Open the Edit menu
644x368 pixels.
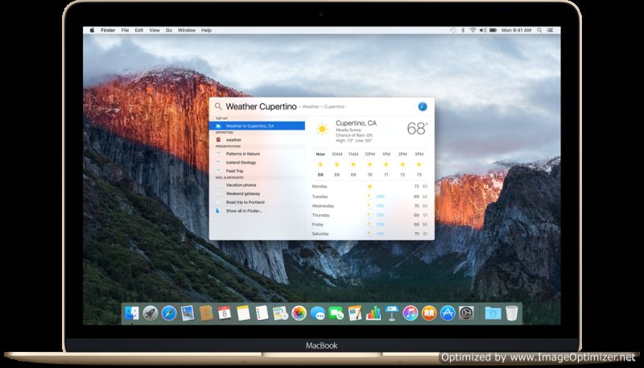(139, 30)
